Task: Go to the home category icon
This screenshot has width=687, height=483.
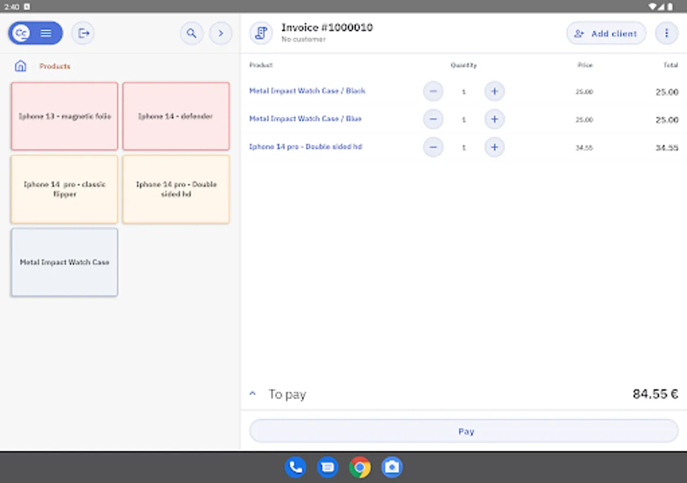Action: 20,66
